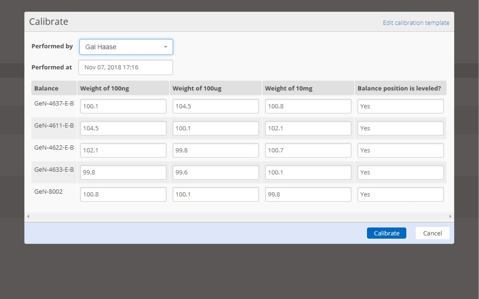Edit GeN-4611-E-B Weight of 10mg field
Screen dimensions: 479x299
(308, 128)
